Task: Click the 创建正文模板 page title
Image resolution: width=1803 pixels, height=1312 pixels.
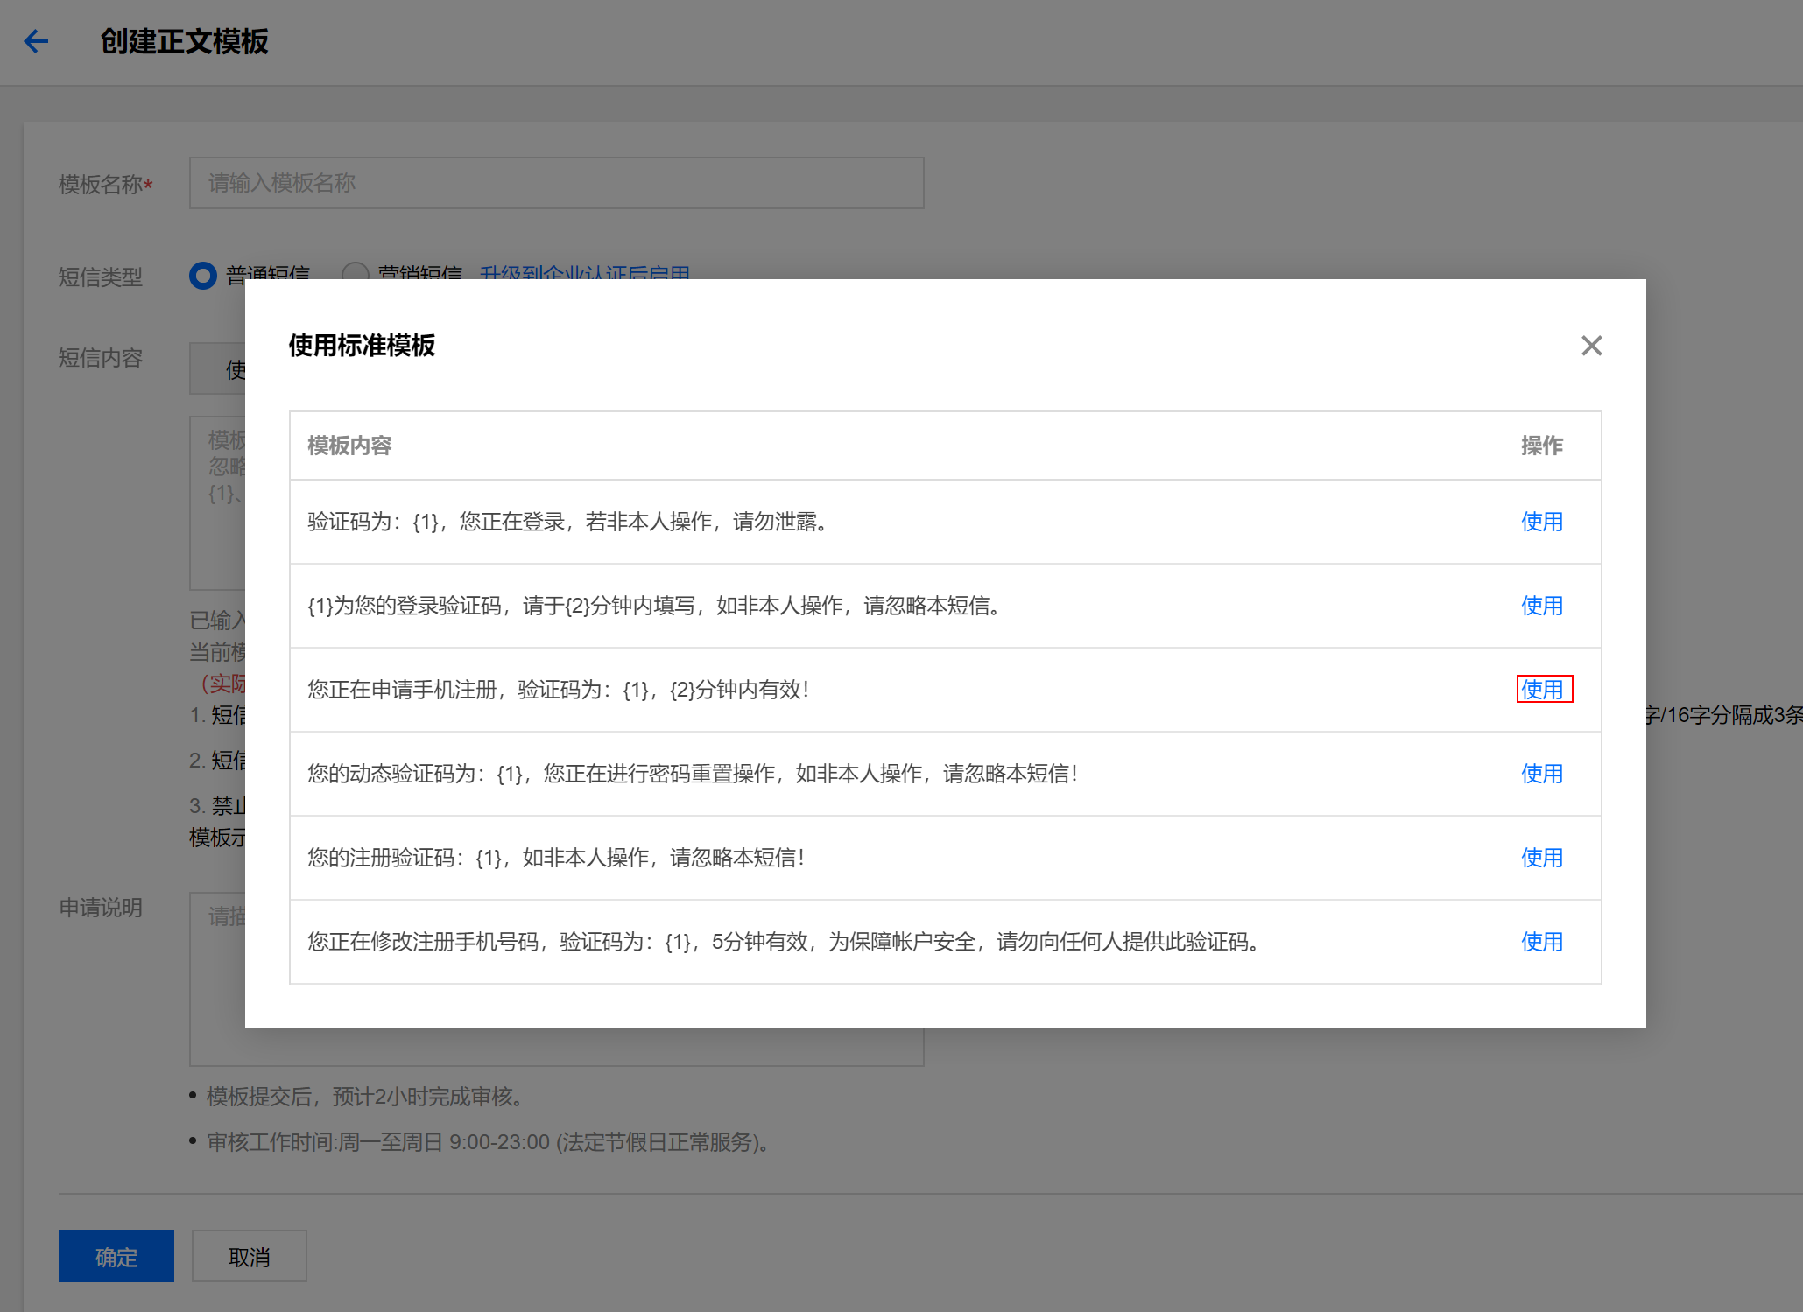Action: coord(184,41)
